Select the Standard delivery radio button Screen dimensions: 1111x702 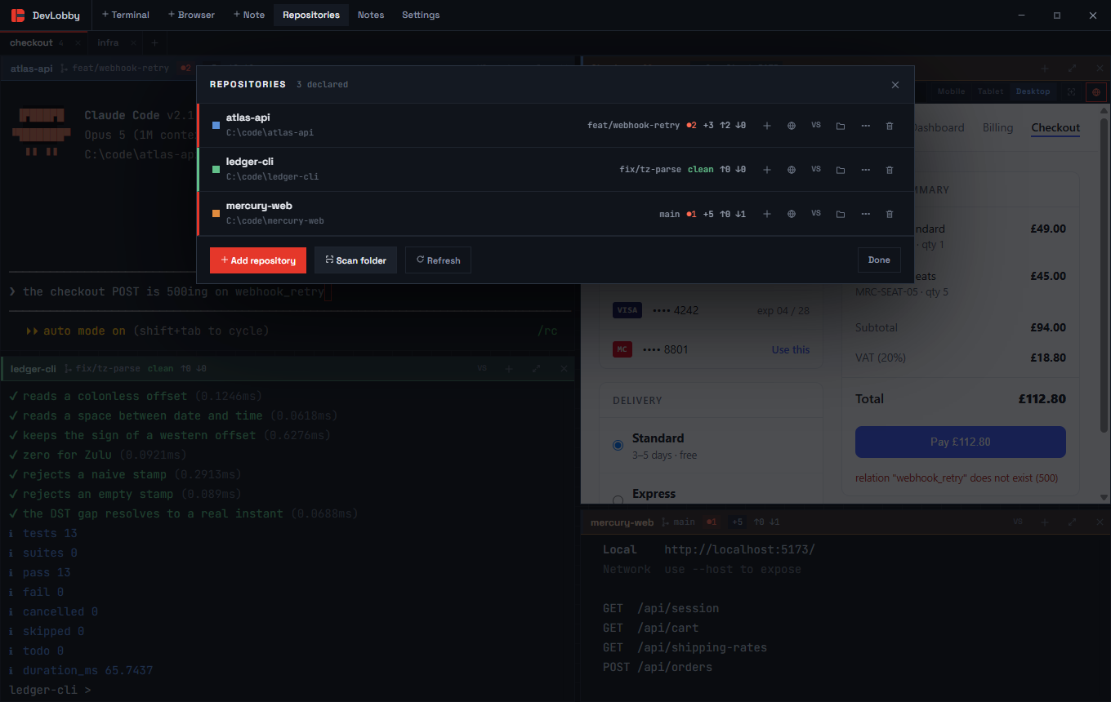click(618, 445)
